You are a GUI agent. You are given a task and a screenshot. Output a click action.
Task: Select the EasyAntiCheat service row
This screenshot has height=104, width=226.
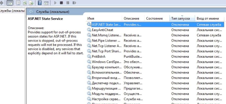click(102, 30)
